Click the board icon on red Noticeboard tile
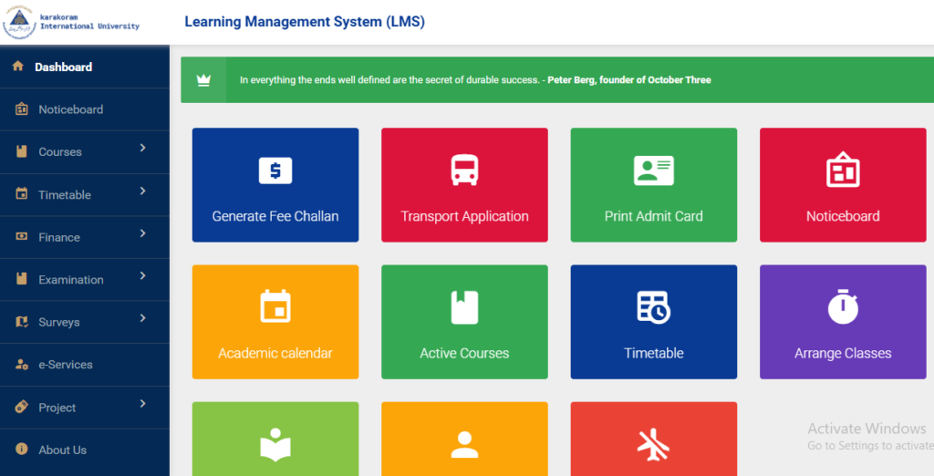Image resolution: width=934 pixels, height=476 pixels. (843, 170)
